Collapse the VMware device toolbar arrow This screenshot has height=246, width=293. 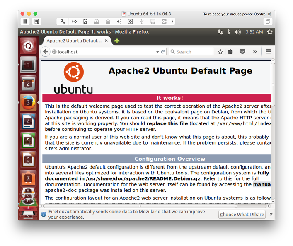[172, 22]
